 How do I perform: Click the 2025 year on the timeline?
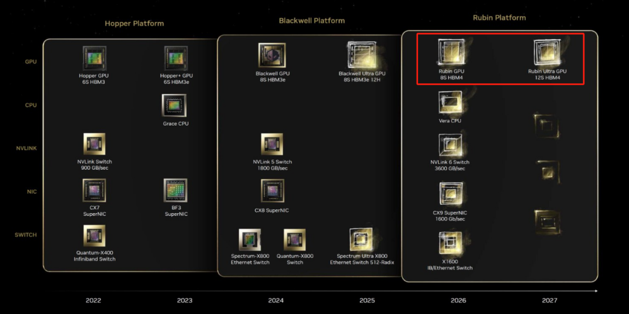click(367, 300)
